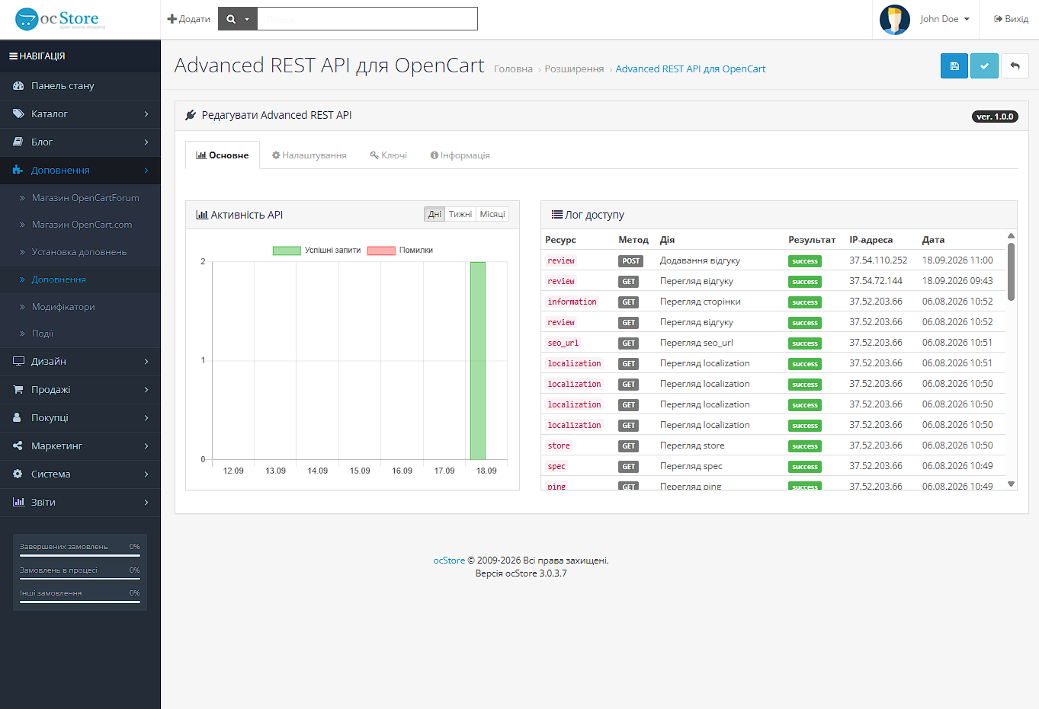The width and height of the screenshot is (1039, 709).
Task: Follow the Головна breadcrumb link
Action: pyautogui.click(x=513, y=69)
